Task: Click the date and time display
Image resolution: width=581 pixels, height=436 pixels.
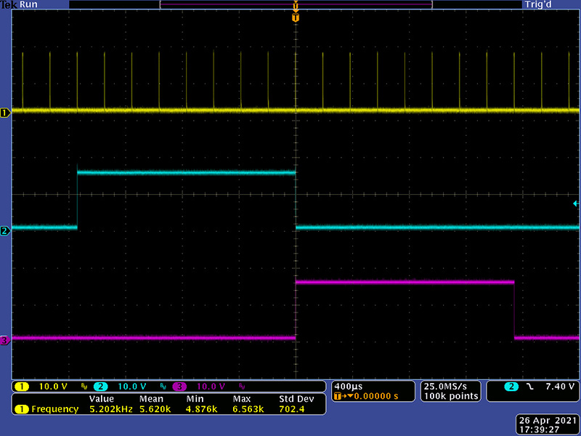Action: click(550, 425)
